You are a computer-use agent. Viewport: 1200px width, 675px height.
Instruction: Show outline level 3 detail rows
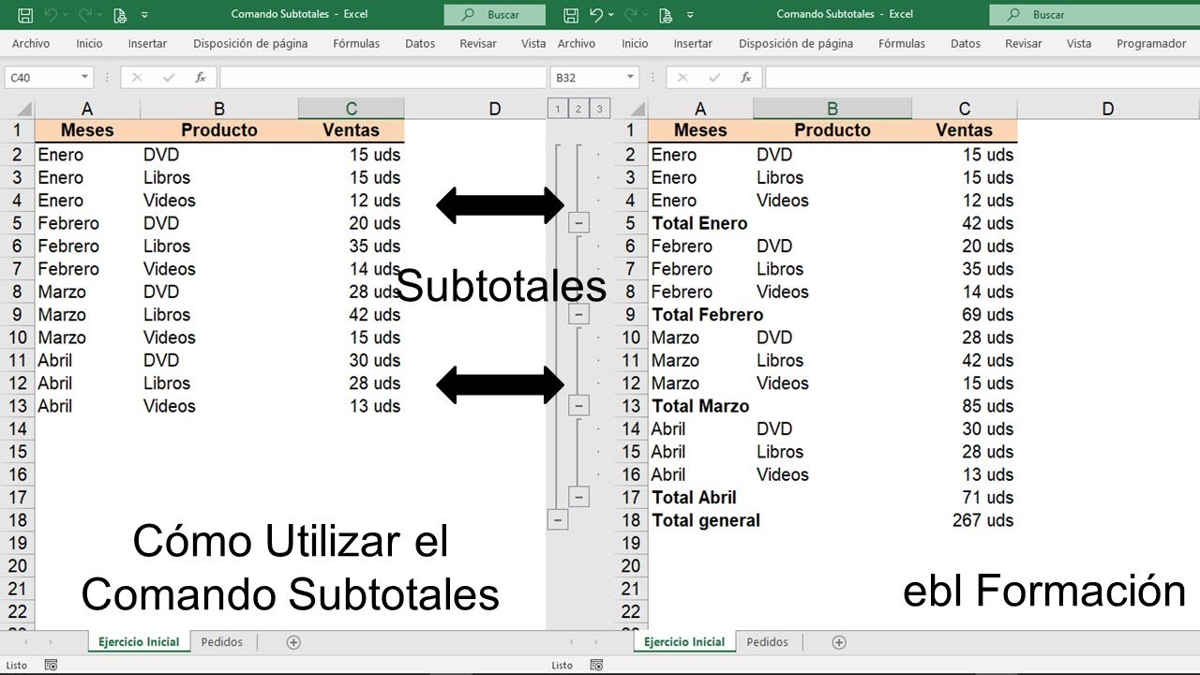(600, 109)
